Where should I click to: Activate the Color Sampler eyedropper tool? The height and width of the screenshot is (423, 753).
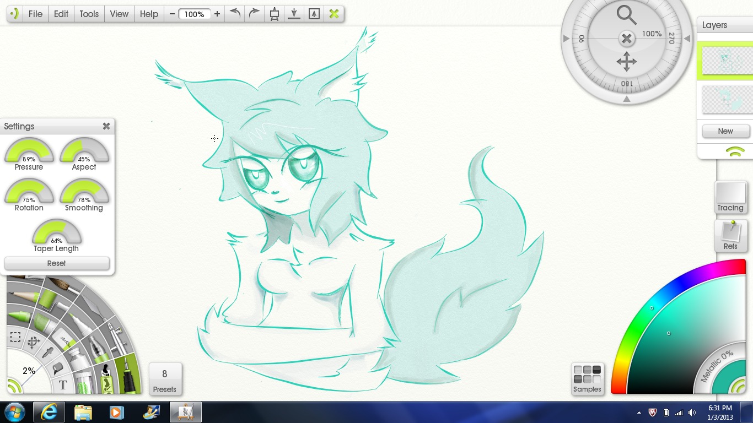point(47,352)
